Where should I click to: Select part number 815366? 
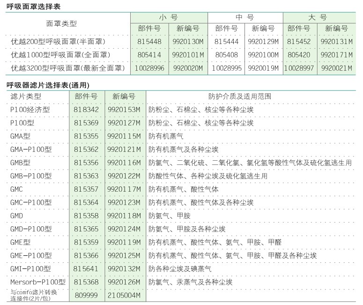coord(86,256)
